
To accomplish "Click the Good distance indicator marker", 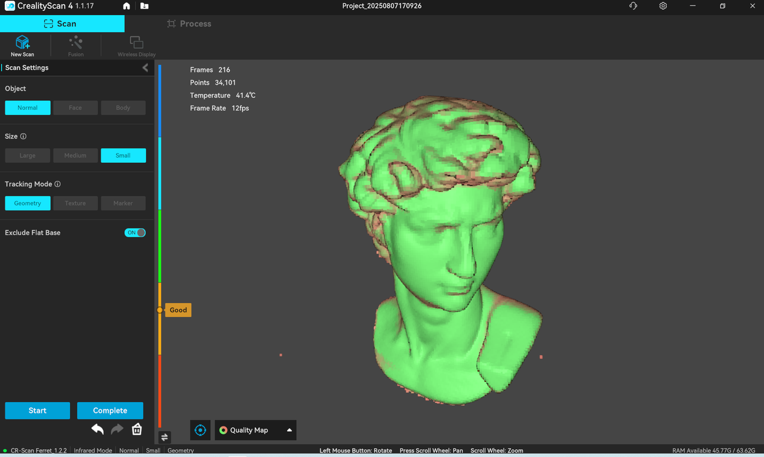I will pos(177,310).
